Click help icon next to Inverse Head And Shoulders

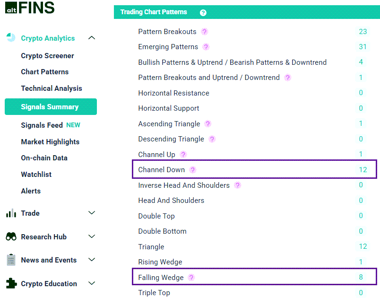(237, 185)
